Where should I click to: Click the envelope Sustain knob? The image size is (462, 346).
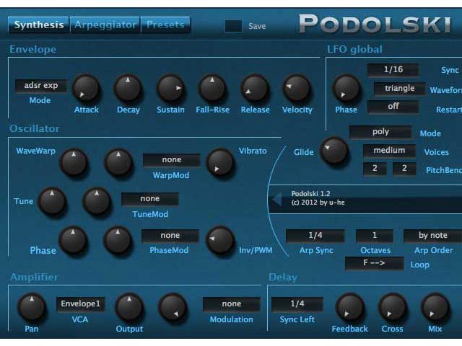(x=170, y=88)
